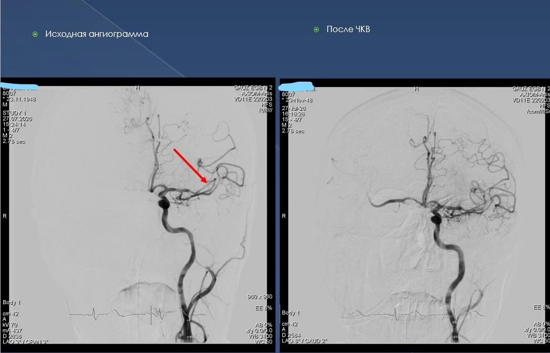Click the projection "LAO 3° / CRAN 3°"

click(x=26, y=342)
